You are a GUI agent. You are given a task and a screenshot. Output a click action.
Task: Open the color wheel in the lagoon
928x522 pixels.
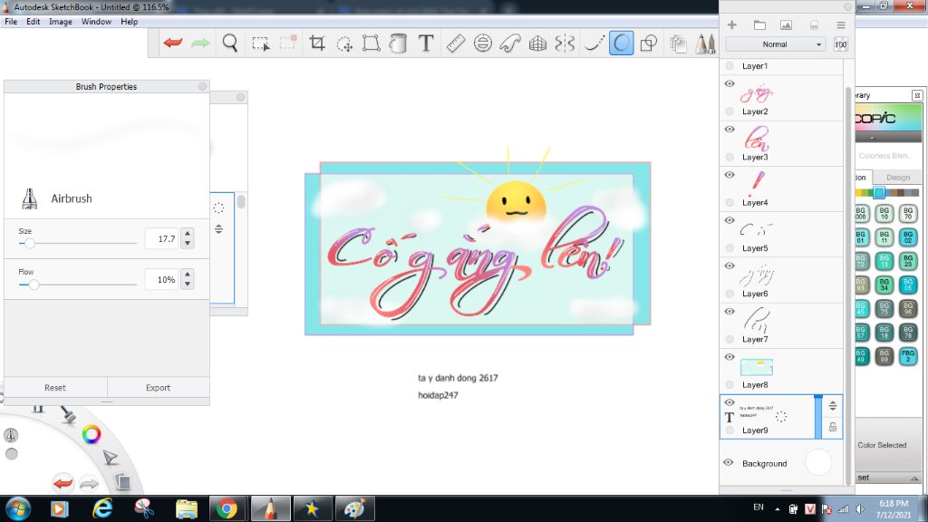(x=92, y=434)
